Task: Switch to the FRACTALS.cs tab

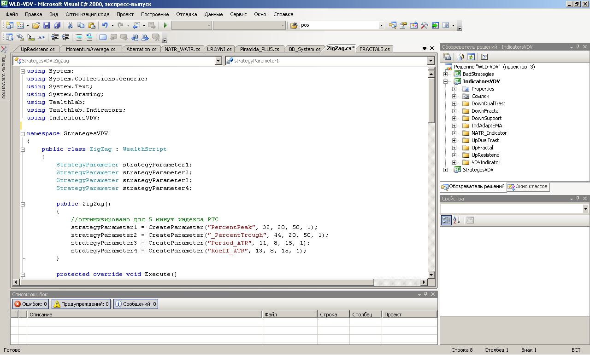Action: (x=374, y=49)
